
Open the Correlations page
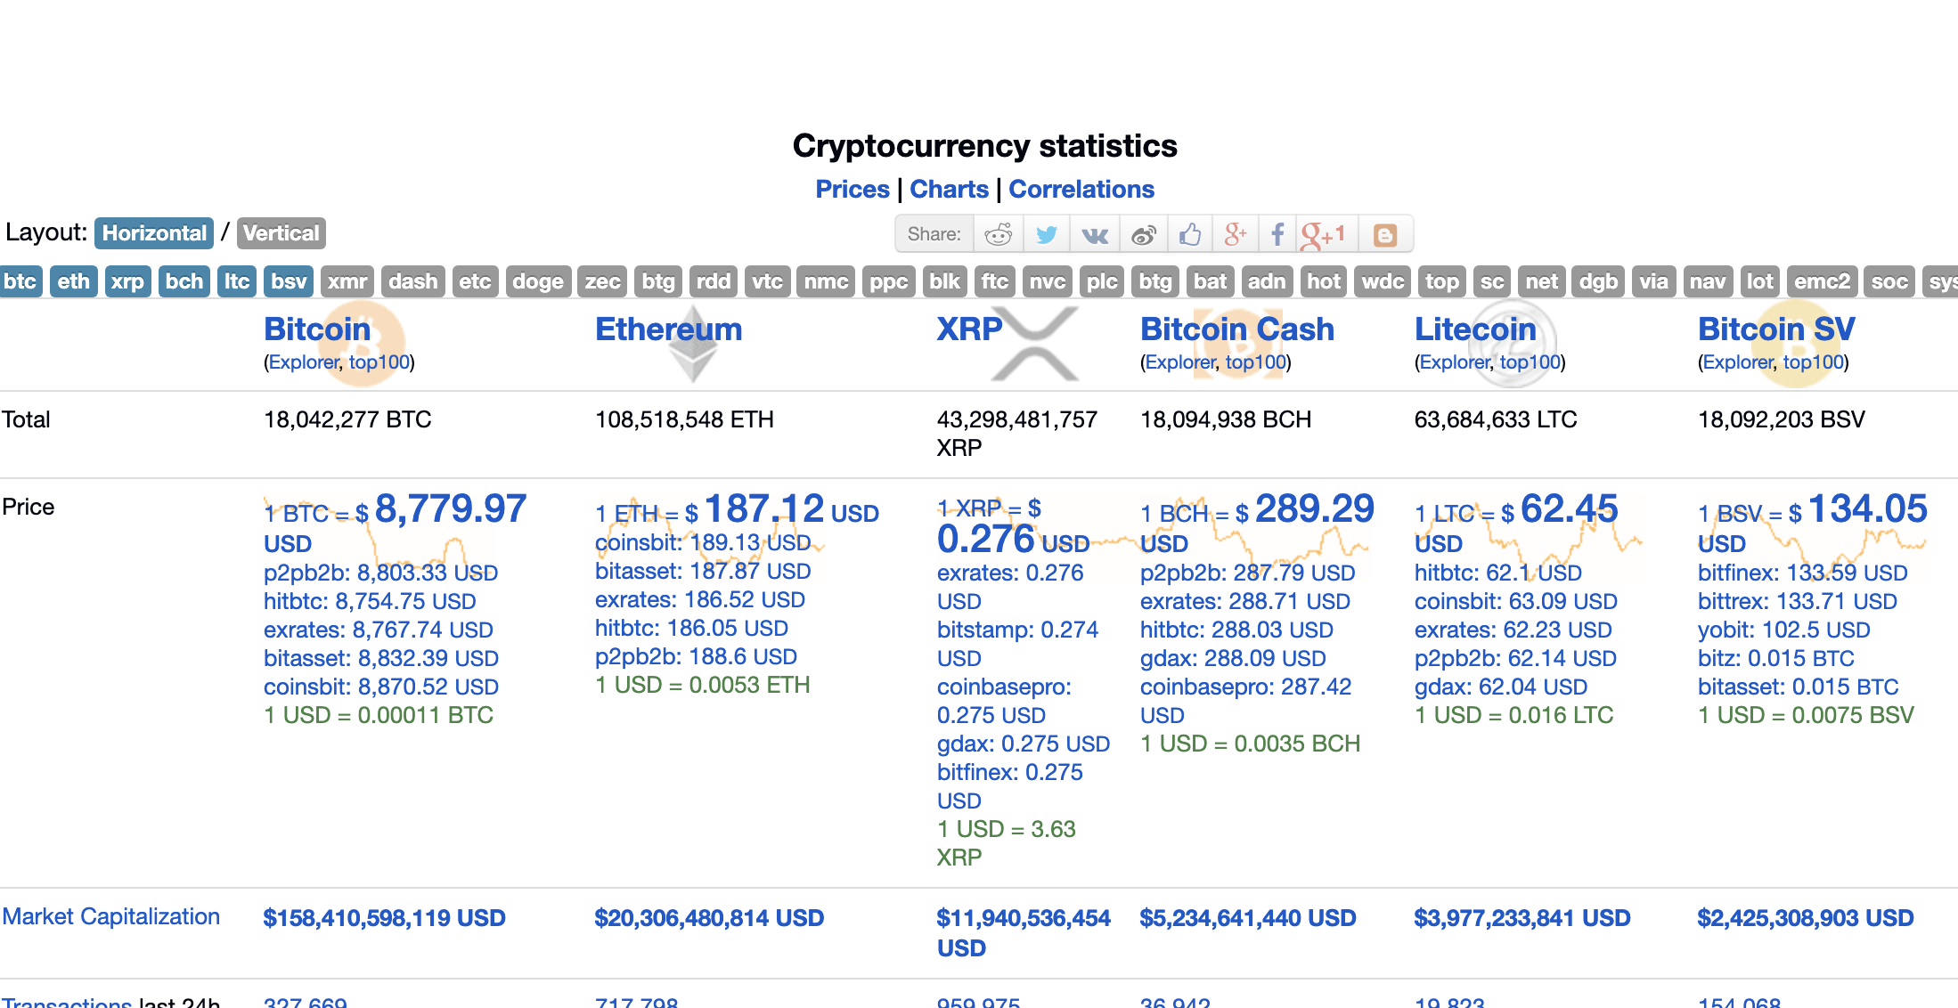click(1081, 188)
